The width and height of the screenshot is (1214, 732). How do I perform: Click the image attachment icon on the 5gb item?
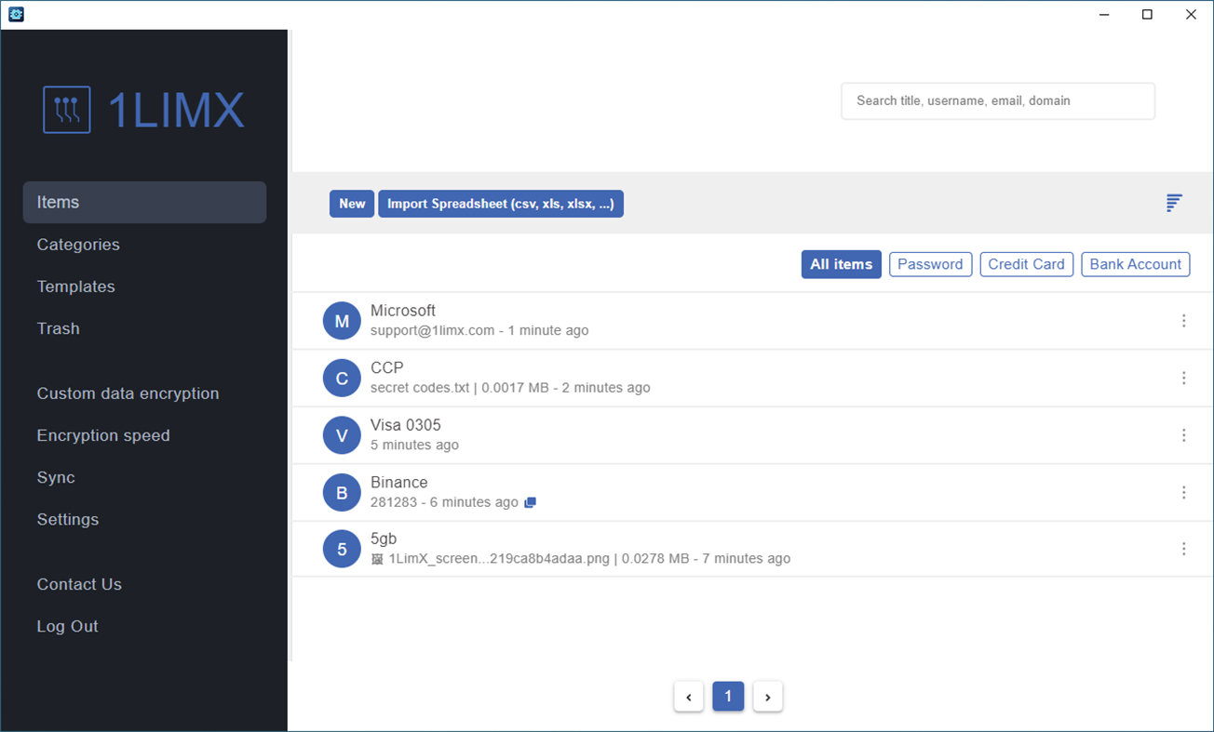[x=377, y=558]
